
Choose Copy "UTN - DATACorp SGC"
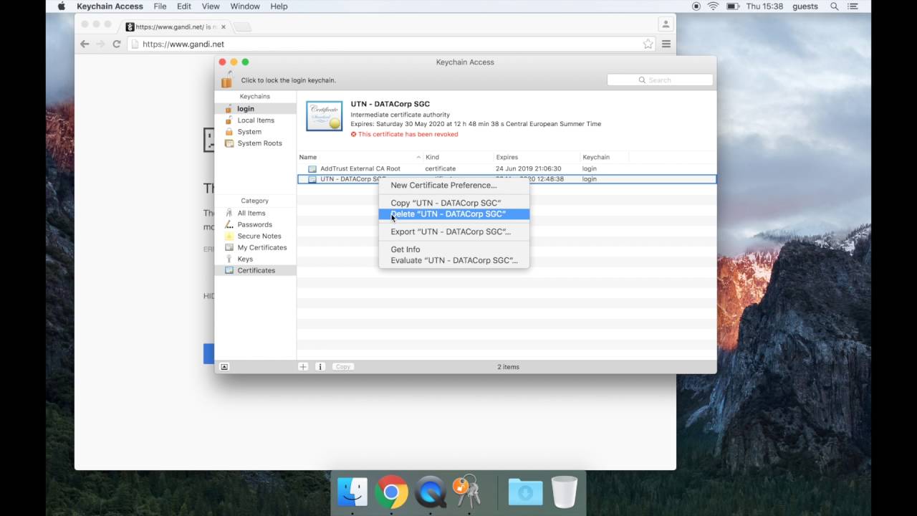point(454,203)
